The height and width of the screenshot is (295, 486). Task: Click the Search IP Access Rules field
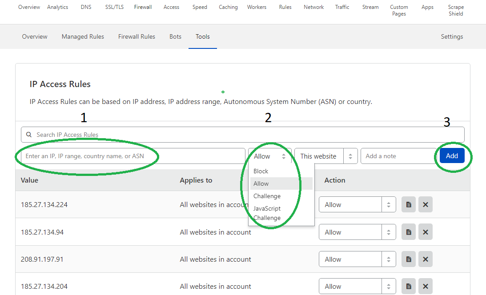pyautogui.click(x=242, y=135)
